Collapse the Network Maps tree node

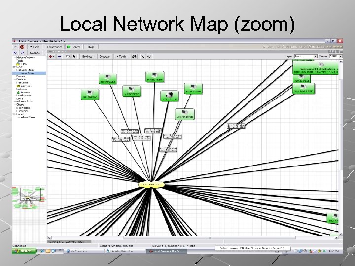tap(14, 70)
